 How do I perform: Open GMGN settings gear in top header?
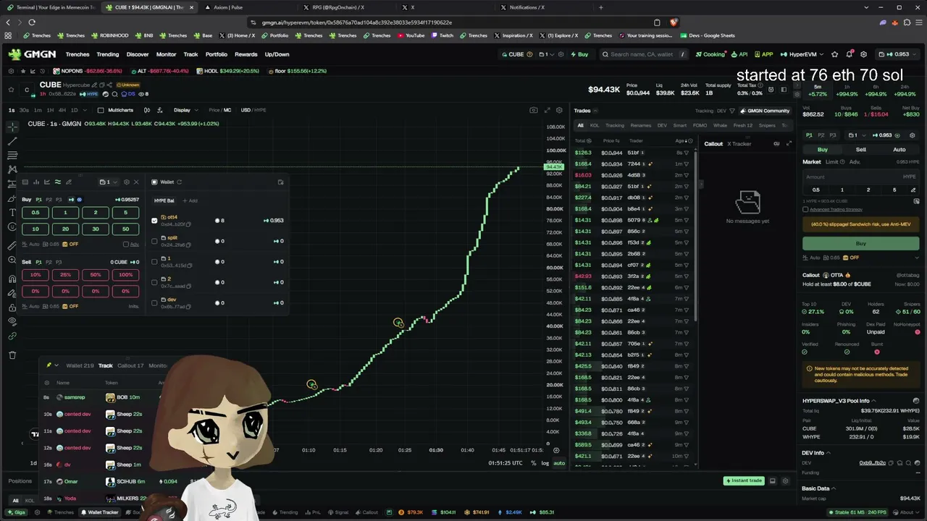click(x=863, y=54)
